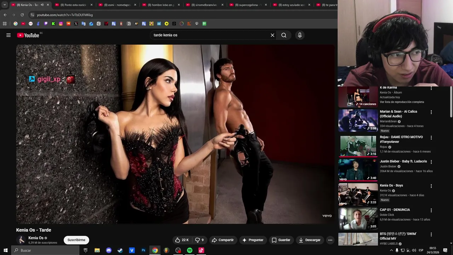Open Discord from the taskbar
This screenshot has width=453, height=255.
pos(109,250)
